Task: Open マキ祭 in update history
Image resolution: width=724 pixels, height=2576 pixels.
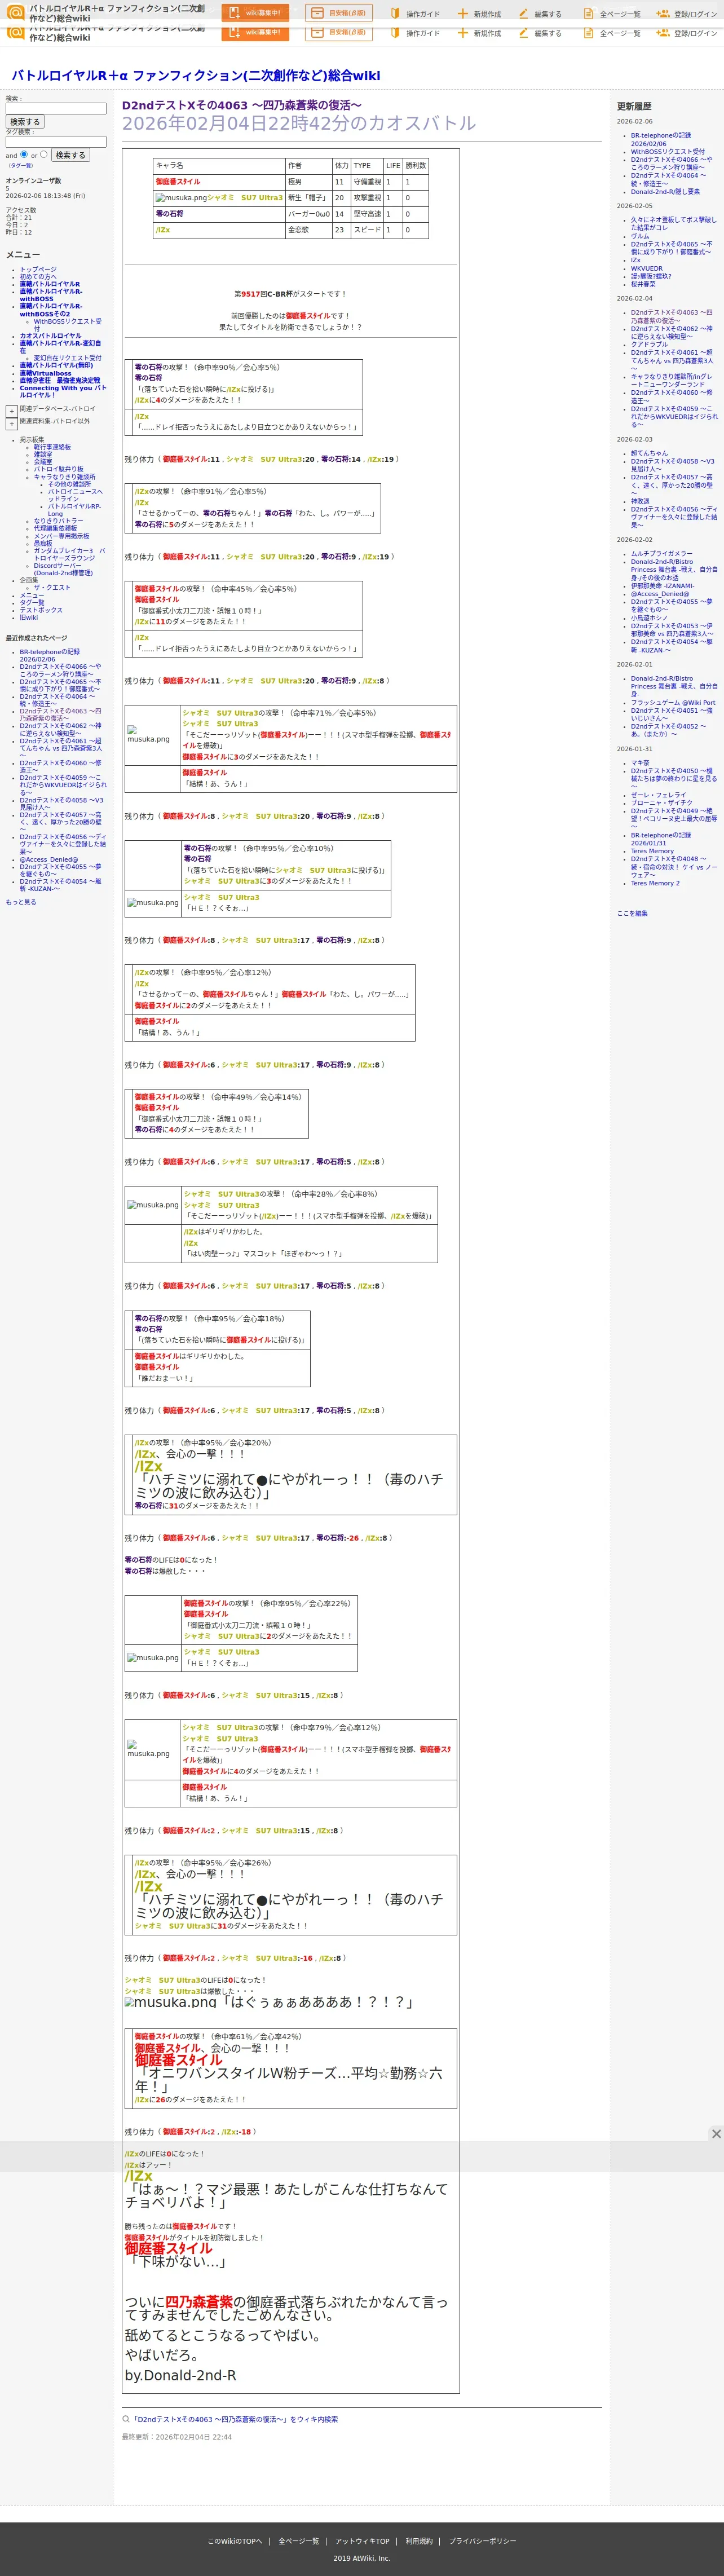Action: pyautogui.click(x=640, y=762)
